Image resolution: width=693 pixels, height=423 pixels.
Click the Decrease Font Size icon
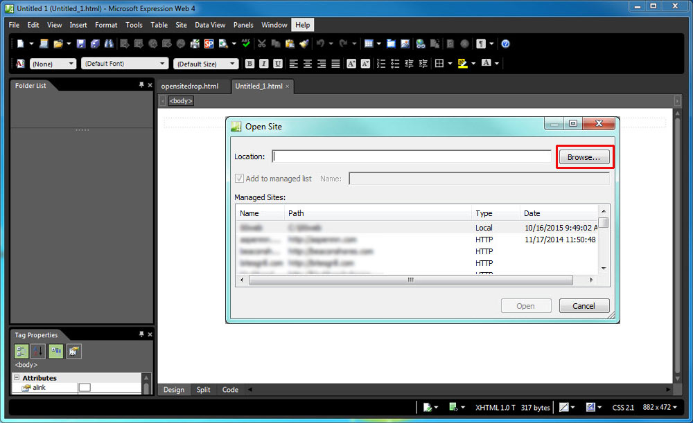click(x=365, y=64)
